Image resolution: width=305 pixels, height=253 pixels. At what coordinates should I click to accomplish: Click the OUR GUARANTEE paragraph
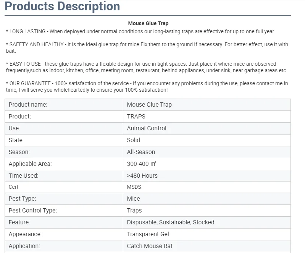point(147,87)
